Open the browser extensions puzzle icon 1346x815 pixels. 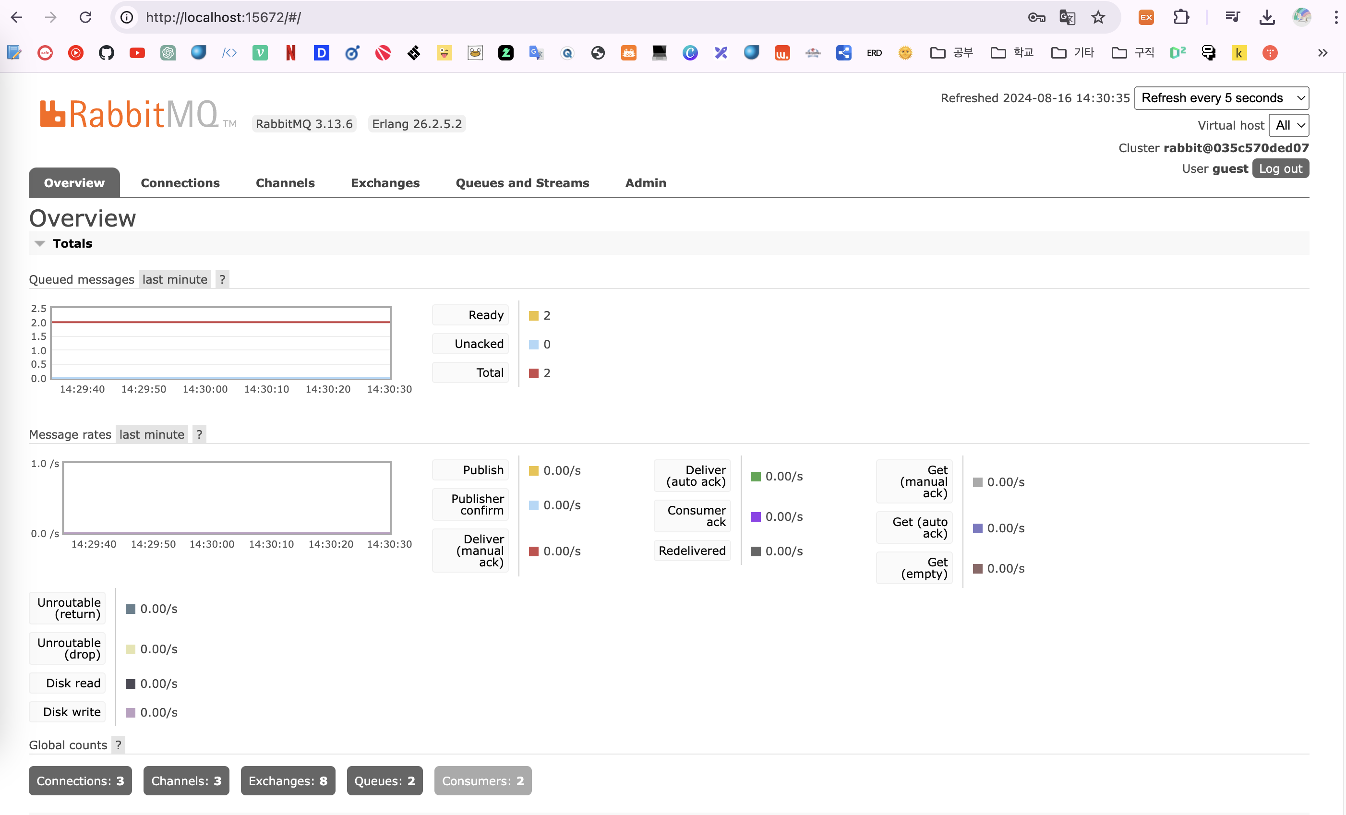1181,17
